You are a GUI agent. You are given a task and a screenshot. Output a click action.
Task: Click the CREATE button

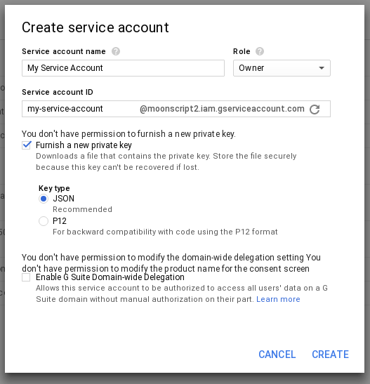click(330, 355)
